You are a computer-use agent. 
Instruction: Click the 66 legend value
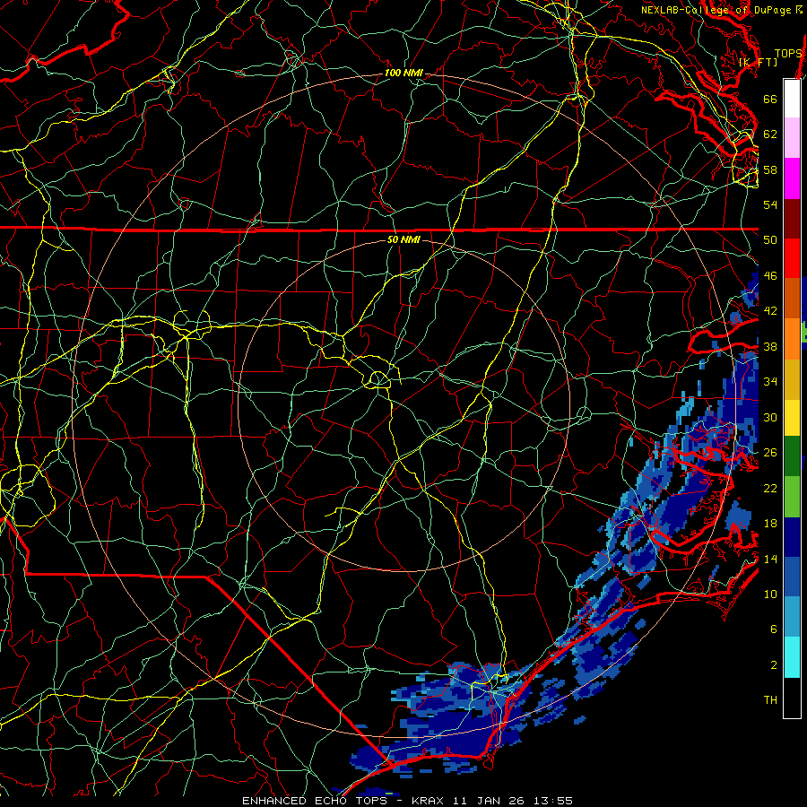(x=770, y=99)
